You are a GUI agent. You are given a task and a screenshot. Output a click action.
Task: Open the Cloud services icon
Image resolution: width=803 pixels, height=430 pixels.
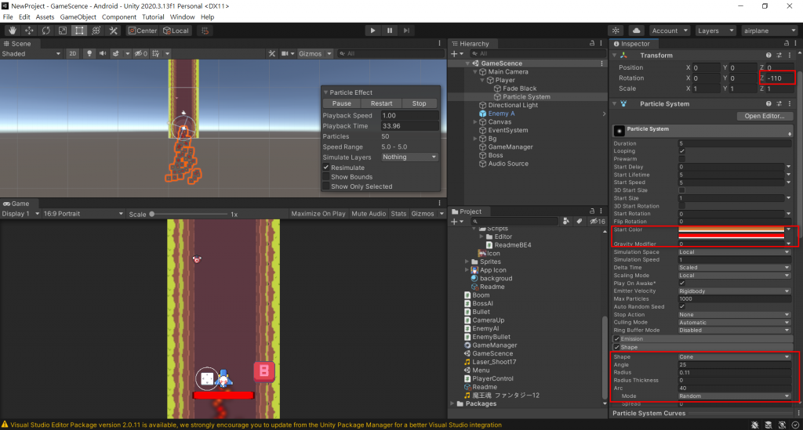tap(636, 31)
